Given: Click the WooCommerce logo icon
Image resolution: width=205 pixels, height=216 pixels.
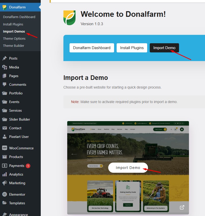Looking at the screenshot, I should click(5, 148).
